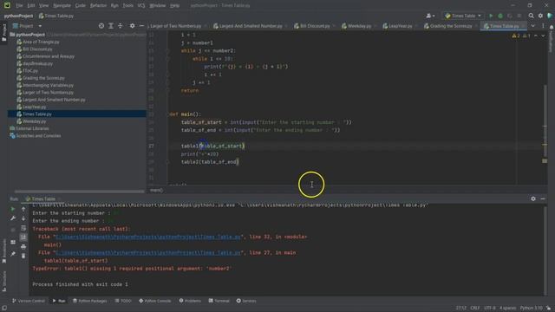
Task: Select Interchanging Variables.py file
Action: point(45,85)
